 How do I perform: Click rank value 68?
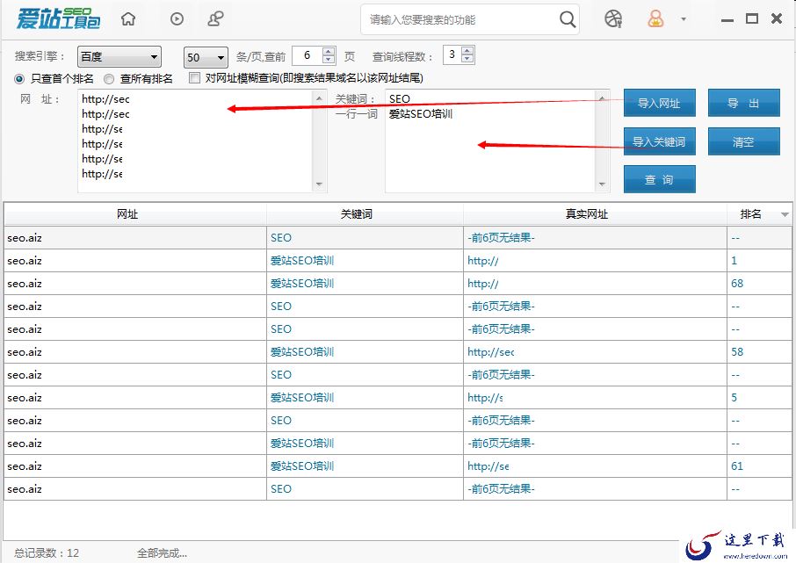click(x=737, y=284)
